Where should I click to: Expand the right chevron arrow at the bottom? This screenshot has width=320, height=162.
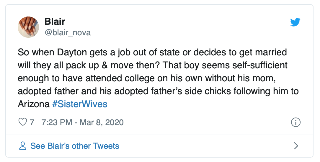click(x=296, y=146)
